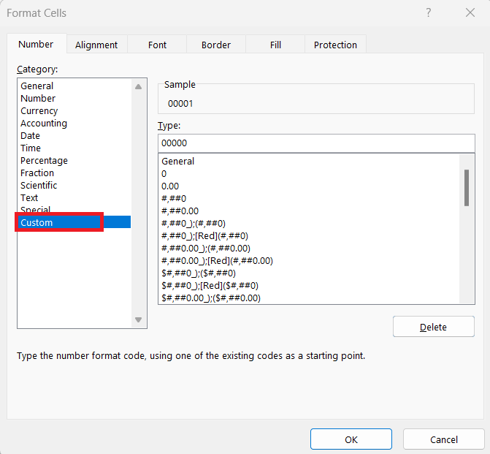Select the #,##0 format code
The height and width of the screenshot is (454, 490).
point(309,198)
